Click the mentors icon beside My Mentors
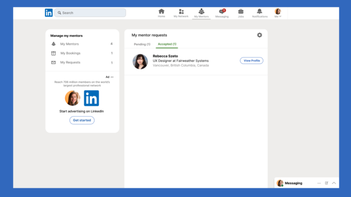 54,44
